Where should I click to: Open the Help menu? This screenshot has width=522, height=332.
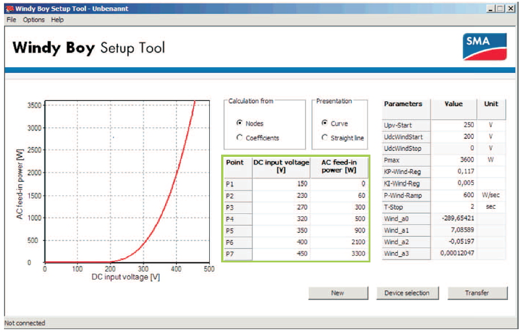57,19
